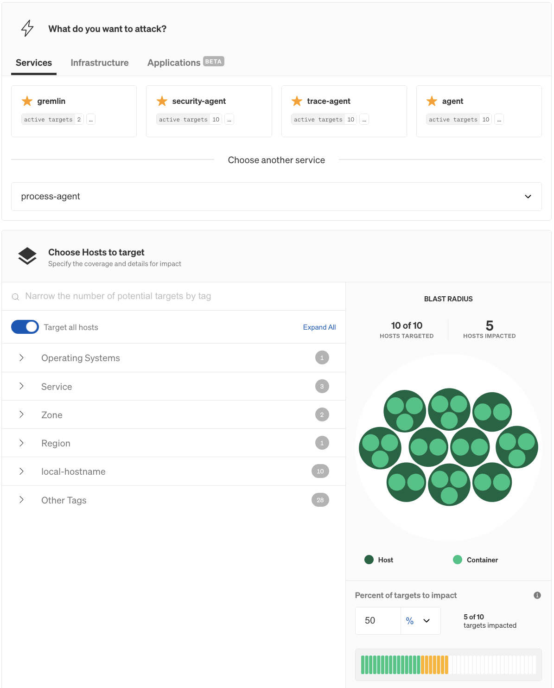Open the process-agent service dropdown
This screenshot has height=688, width=554.
[x=276, y=197]
